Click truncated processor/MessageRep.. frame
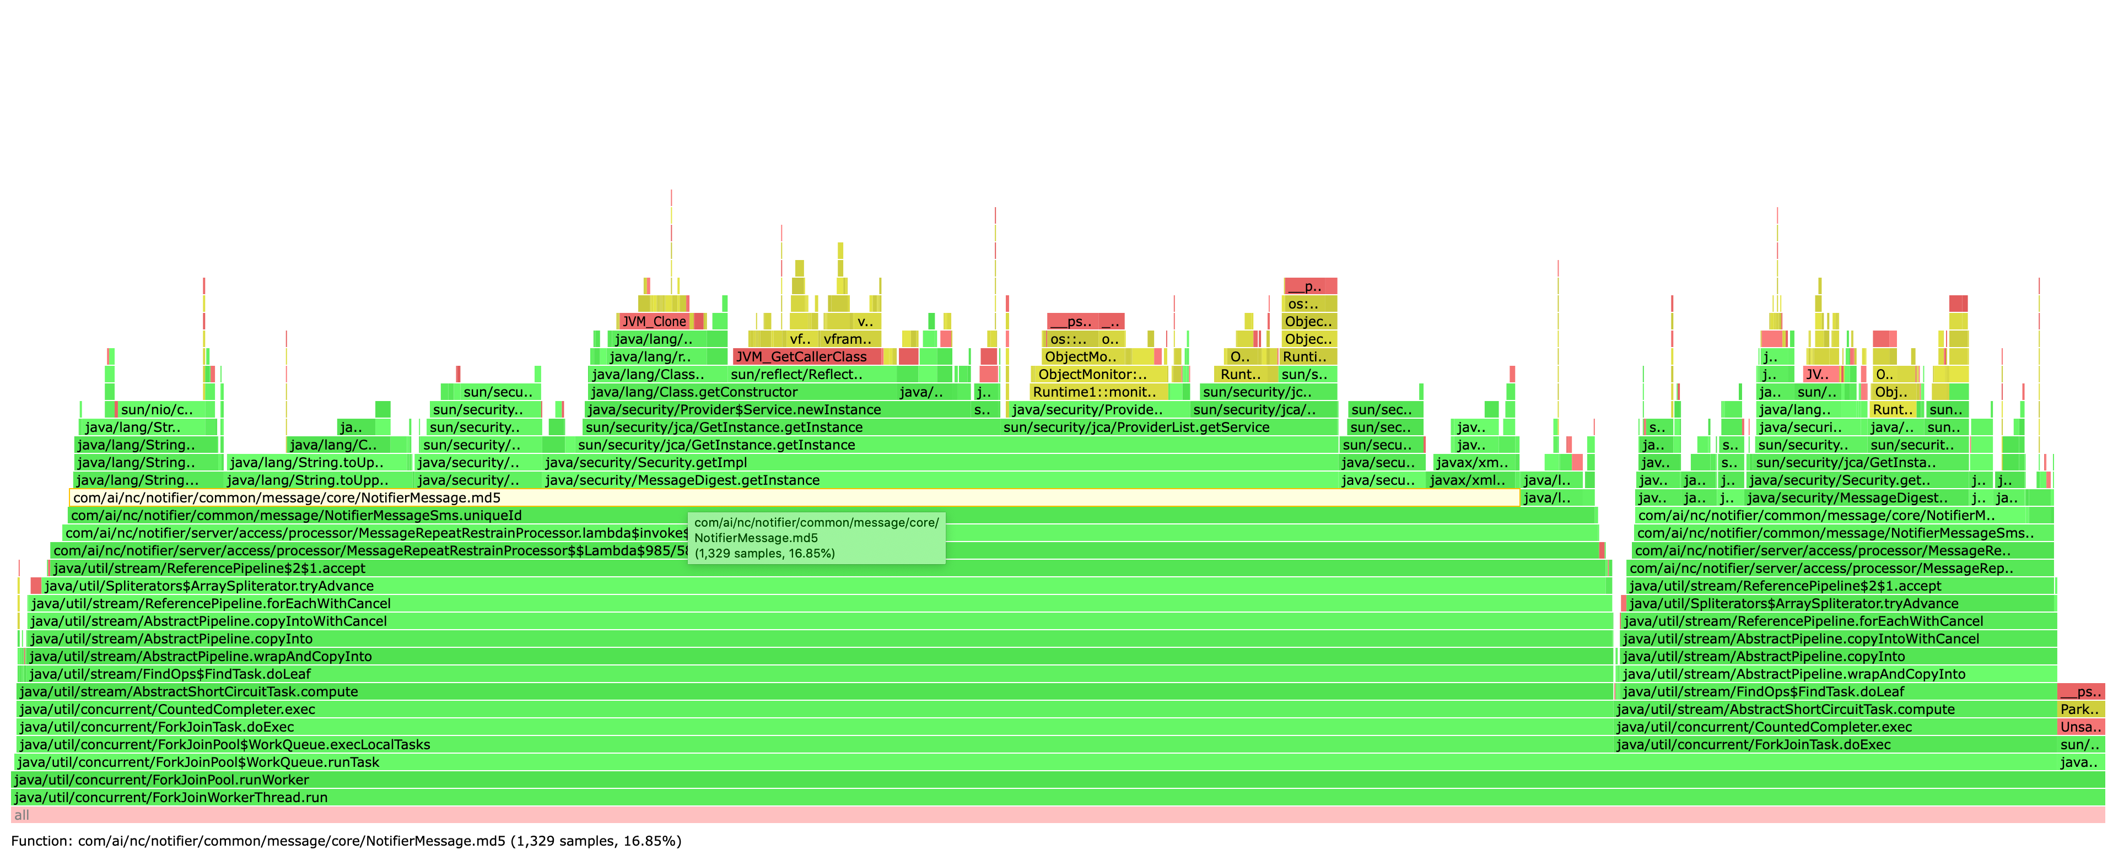2113x855 pixels. tap(1841, 568)
